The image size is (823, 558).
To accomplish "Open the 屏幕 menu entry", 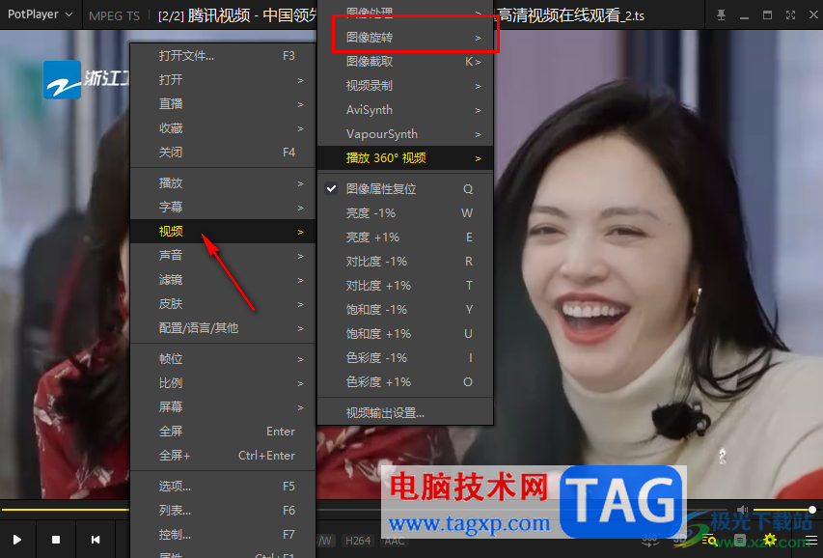I will point(223,407).
